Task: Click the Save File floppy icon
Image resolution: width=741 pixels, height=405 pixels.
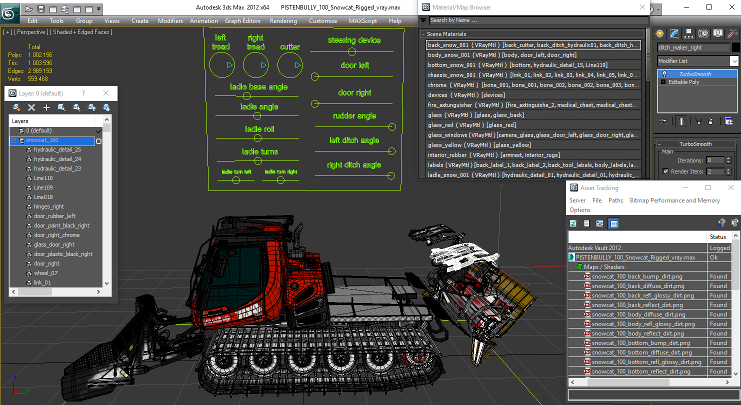Action: click(x=41, y=9)
